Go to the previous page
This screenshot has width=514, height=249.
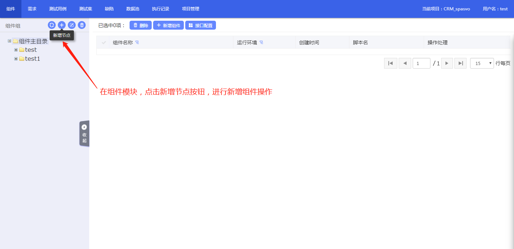tap(405, 63)
